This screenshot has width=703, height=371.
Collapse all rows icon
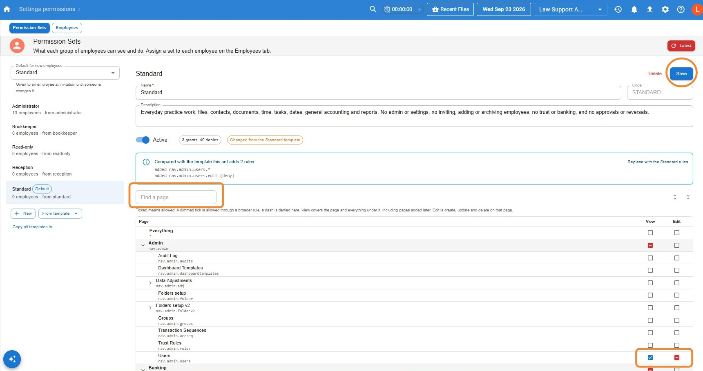[x=688, y=197]
